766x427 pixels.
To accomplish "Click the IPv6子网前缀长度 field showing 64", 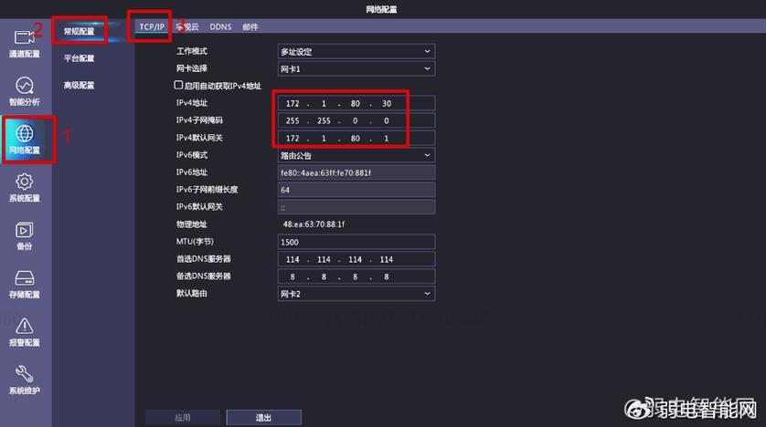I will click(x=356, y=190).
